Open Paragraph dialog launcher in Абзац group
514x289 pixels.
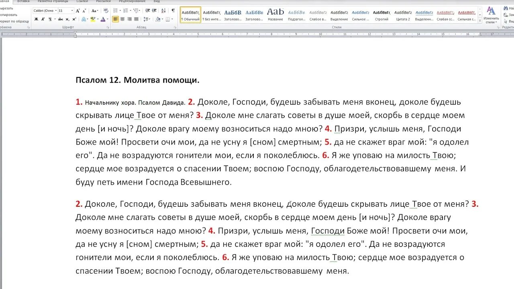175,27
